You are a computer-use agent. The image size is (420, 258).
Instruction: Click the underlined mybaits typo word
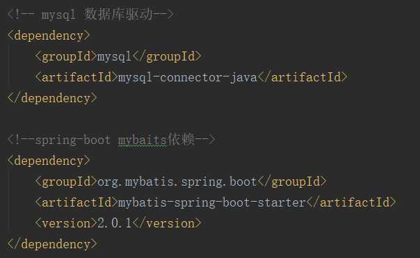coord(143,140)
